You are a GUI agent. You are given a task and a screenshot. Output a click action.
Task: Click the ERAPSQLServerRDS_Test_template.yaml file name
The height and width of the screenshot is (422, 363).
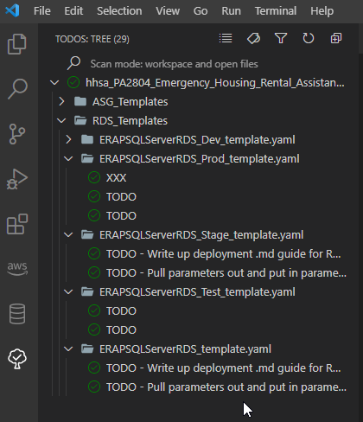click(x=197, y=292)
